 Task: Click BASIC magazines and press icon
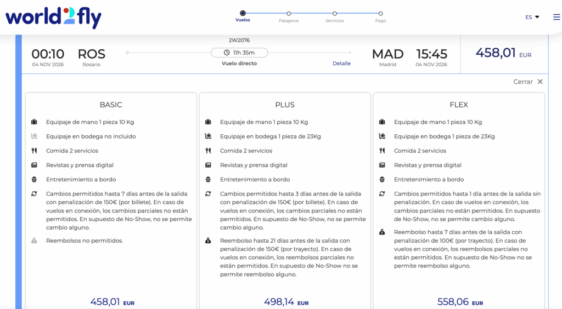click(x=34, y=165)
